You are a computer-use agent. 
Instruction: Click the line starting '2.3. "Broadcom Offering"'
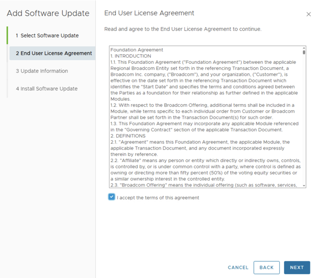pos(204,185)
